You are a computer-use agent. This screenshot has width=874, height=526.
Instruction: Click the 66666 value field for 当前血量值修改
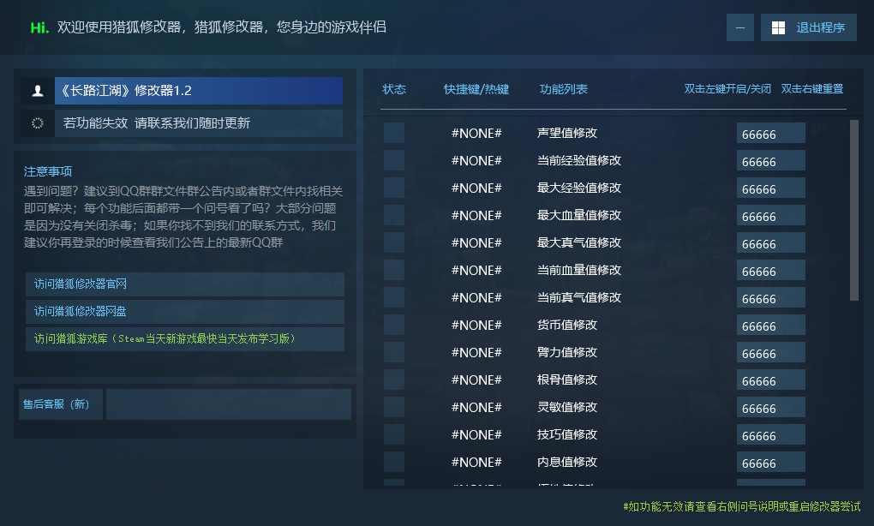pos(771,270)
